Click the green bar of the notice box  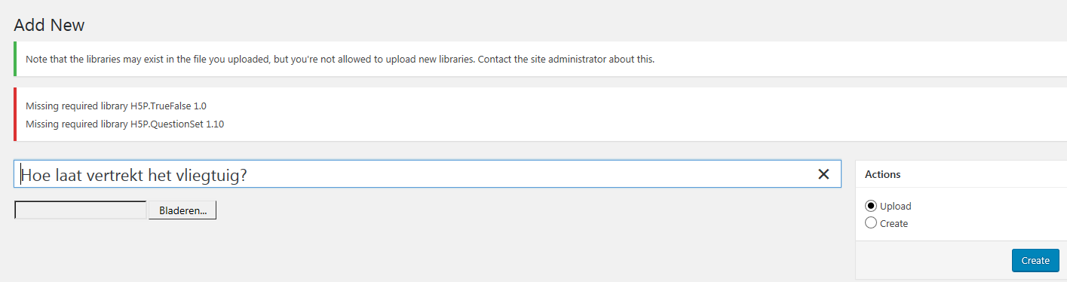[15, 59]
